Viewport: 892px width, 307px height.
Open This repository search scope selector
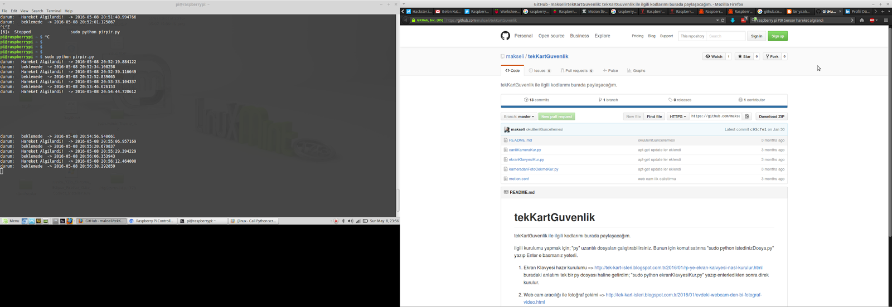(x=692, y=36)
